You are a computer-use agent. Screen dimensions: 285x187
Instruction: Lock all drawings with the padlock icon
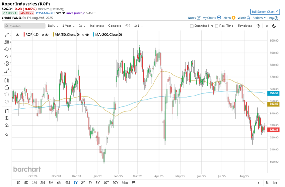tap(7, 87)
